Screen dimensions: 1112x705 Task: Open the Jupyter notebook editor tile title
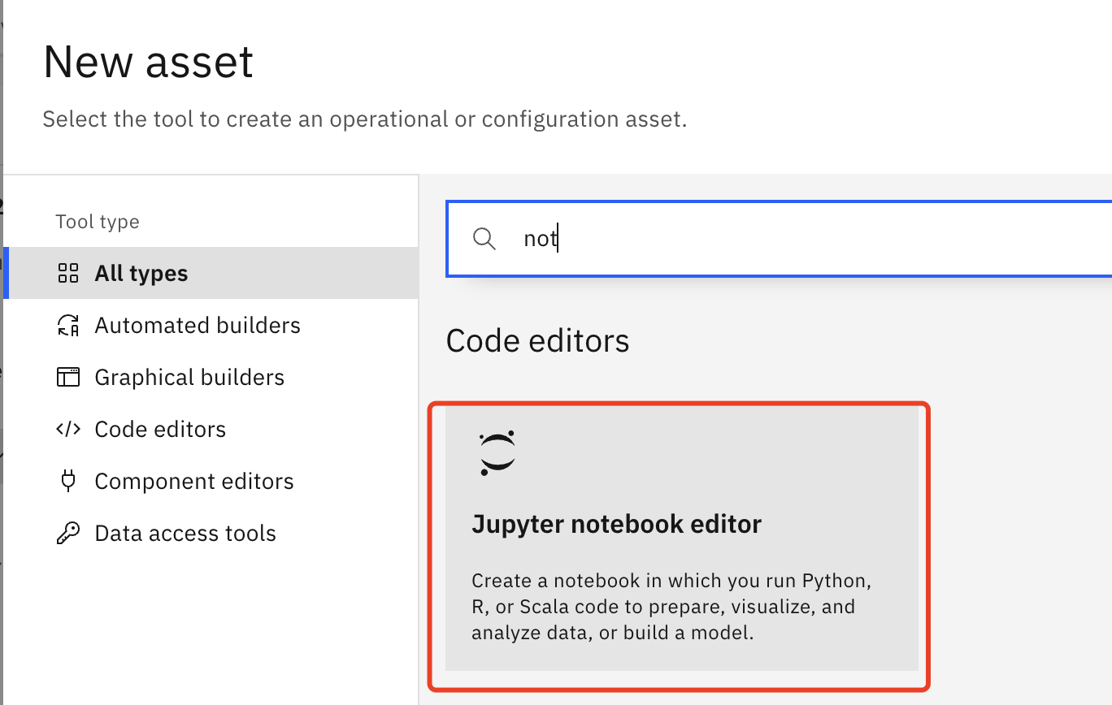(616, 524)
